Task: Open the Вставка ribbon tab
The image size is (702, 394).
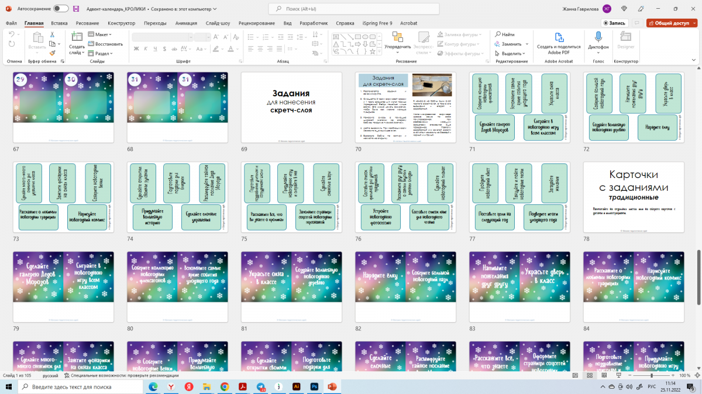Action: point(59,23)
